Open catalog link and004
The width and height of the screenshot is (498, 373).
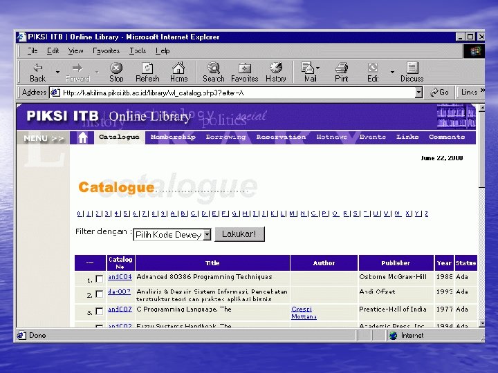(120, 277)
